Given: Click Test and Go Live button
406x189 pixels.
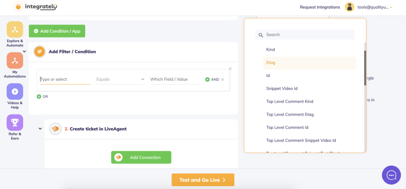Looking at the screenshot, I should coord(203,180).
